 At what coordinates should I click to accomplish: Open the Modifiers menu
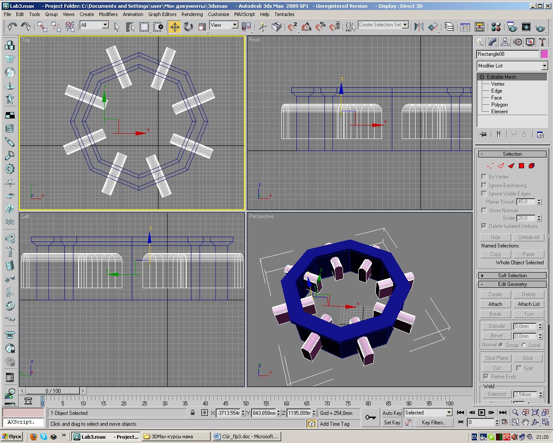coord(108,14)
